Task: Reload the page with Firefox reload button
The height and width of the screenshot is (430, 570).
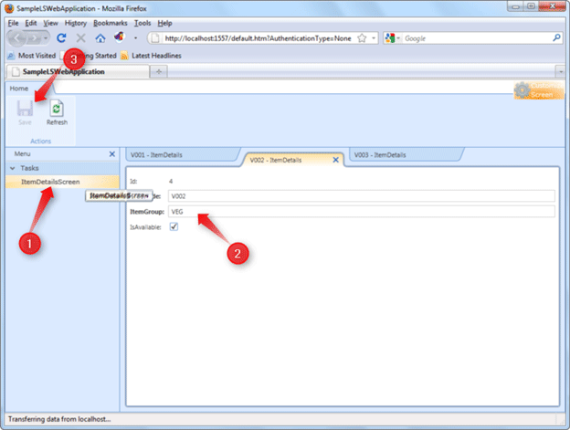Action: [61, 37]
